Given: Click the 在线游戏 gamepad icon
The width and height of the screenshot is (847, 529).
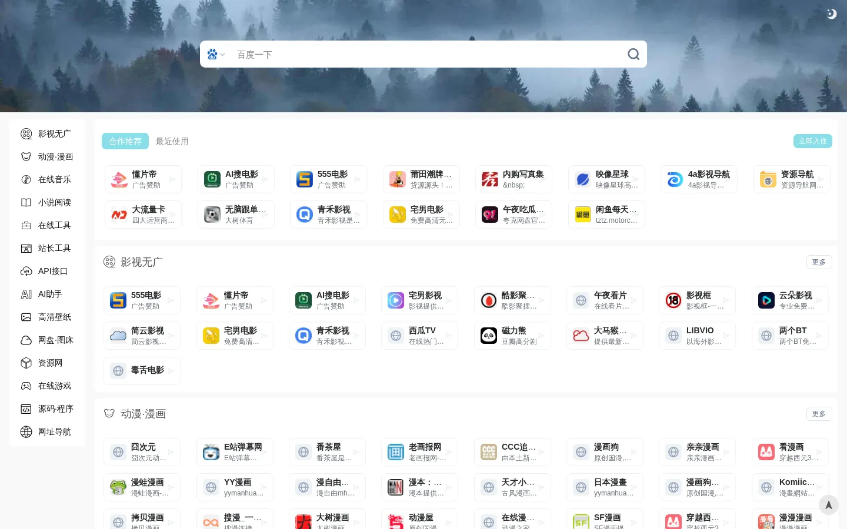Looking at the screenshot, I should (x=26, y=386).
